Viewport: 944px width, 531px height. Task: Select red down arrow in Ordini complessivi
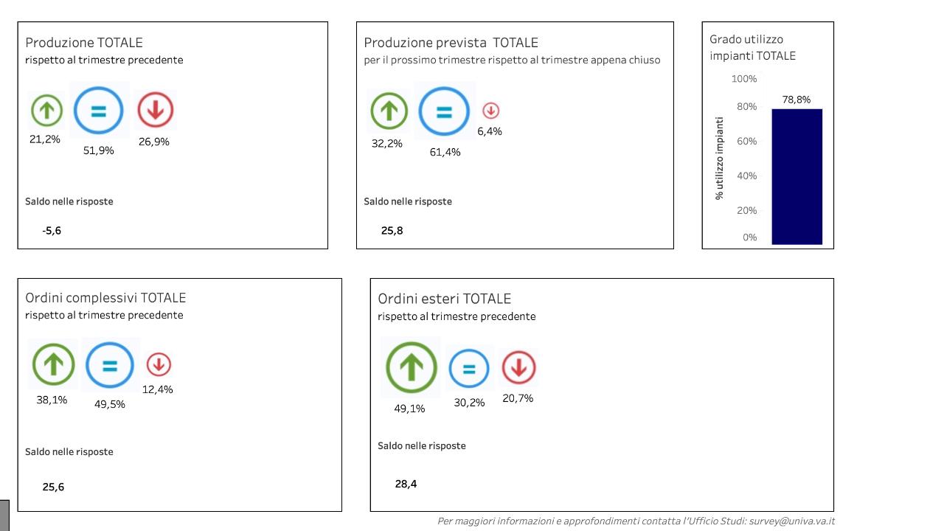(159, 364)
